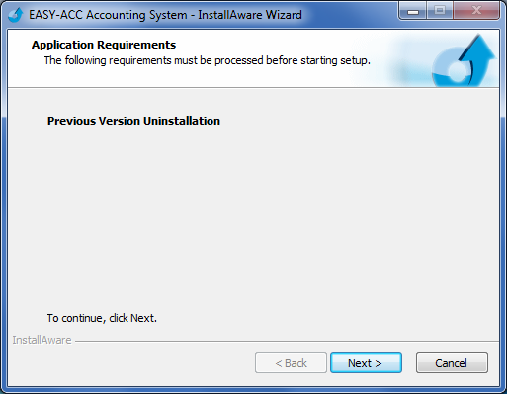
Task: Click the blank area left of Back button
Action: tap(131, 363)
